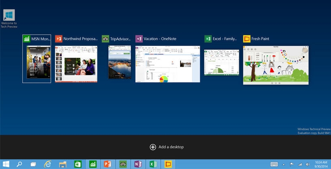Screen dimensions: 331x169
Task: Click the Start button on the taskbar
Action: pyautogui.click(x=6, y=164)
